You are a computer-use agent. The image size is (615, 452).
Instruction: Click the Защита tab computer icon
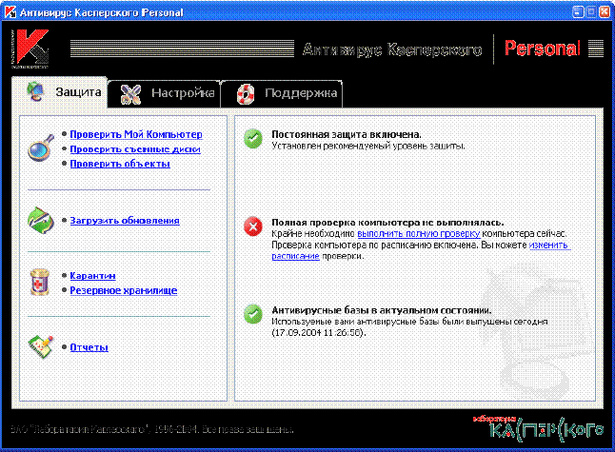click(x=36, y=91)
